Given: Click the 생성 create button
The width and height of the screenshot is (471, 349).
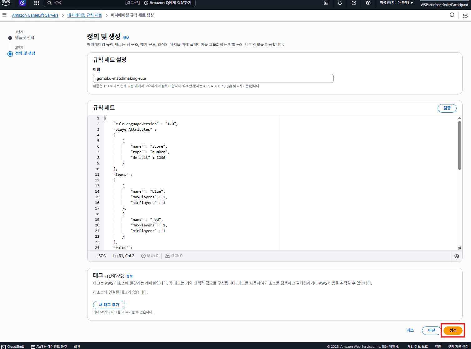Looking at the screenshot, I should pyautogui.click(x=453, y=331).
